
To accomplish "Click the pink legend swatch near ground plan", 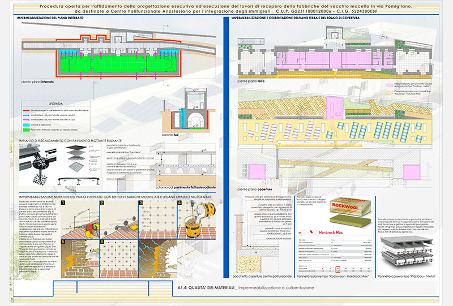I will 390,85.
